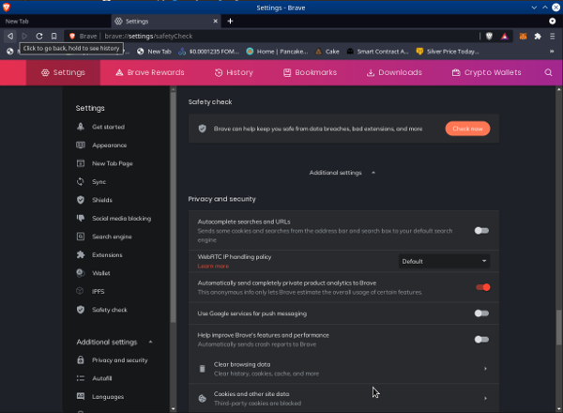563x413 pixels.
Task: Bookmark this page using the toolbar icon
Action: (53, 36)
